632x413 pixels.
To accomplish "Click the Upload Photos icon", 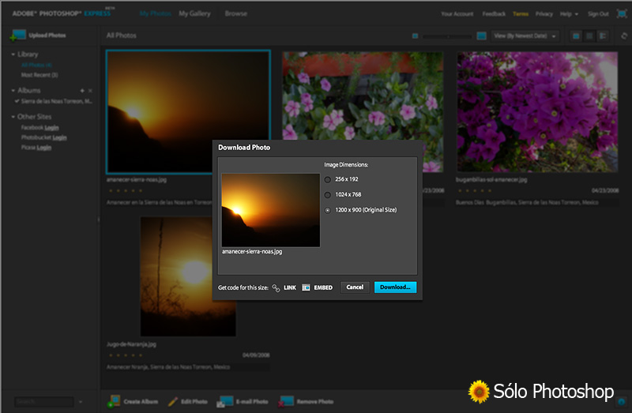I will pos(17,36).
